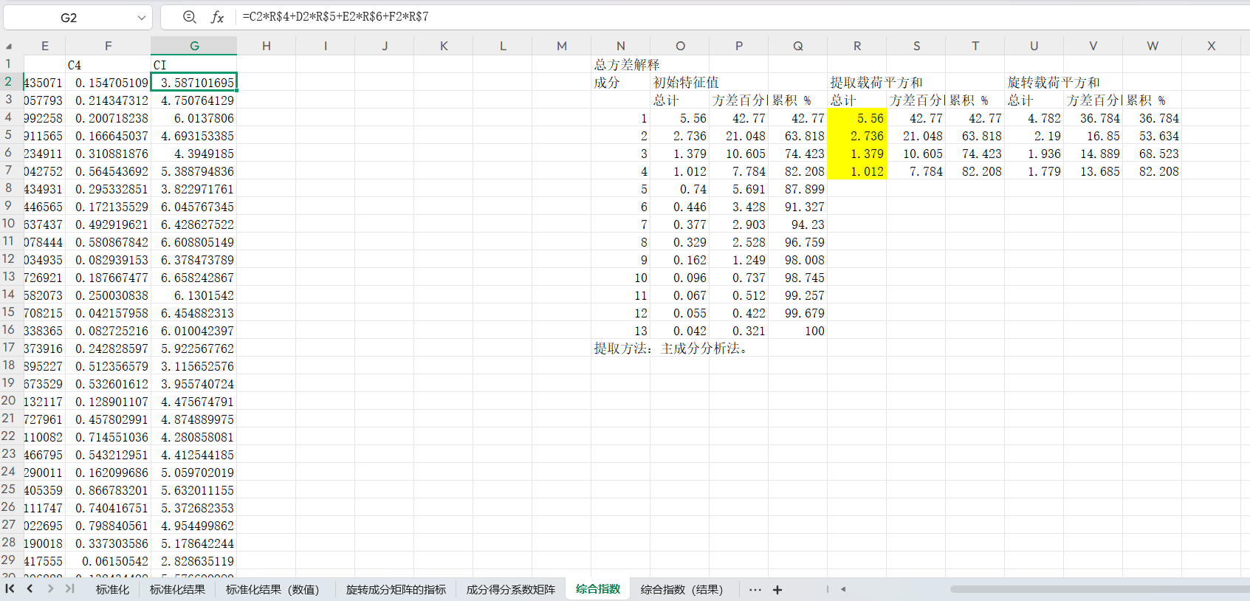The image size is (1250, 601).
Task: Select cell with value 0.154705109
Action: coord(109,83)
